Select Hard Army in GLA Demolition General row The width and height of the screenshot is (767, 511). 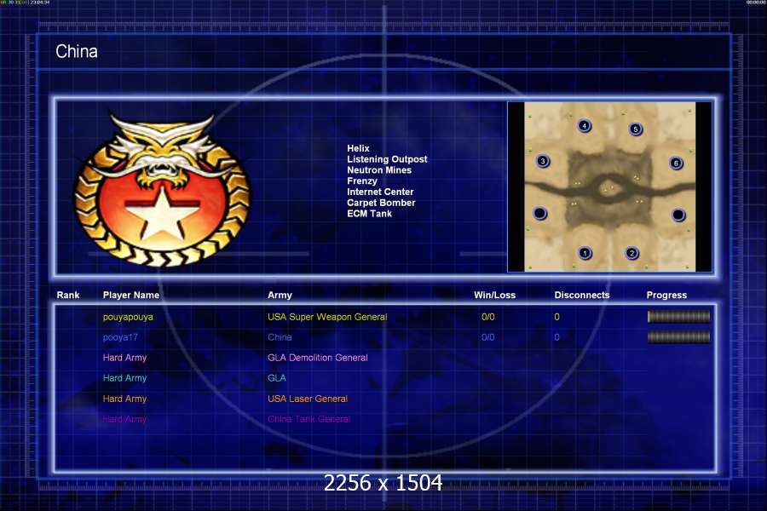point(124,358)
